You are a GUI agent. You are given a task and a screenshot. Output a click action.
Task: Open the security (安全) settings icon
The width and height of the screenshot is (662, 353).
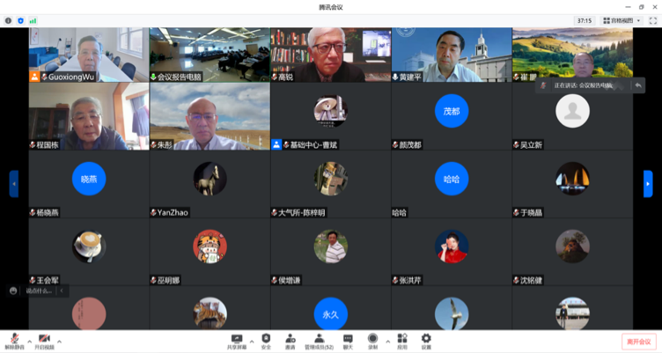(x=266, y=339)
